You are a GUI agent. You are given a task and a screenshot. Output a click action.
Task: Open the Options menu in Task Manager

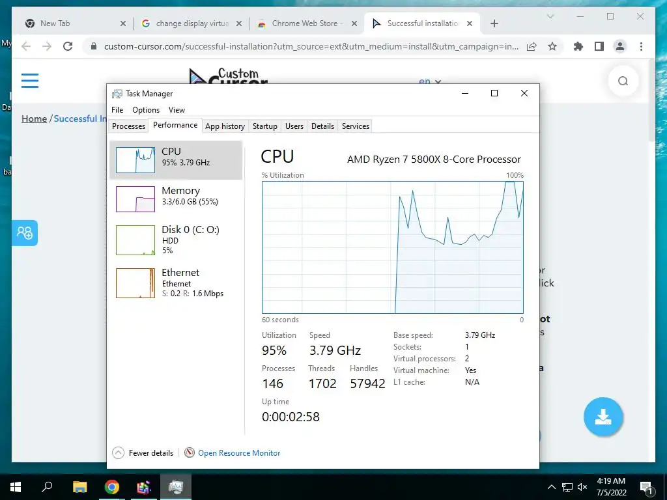coord(146,109)
